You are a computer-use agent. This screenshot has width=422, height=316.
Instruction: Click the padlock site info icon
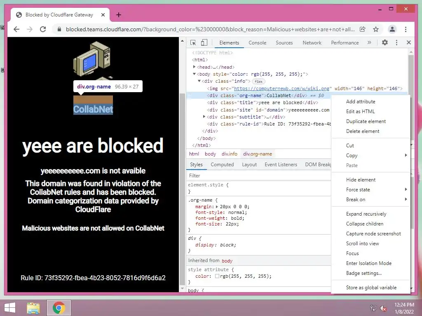[59, 29]
